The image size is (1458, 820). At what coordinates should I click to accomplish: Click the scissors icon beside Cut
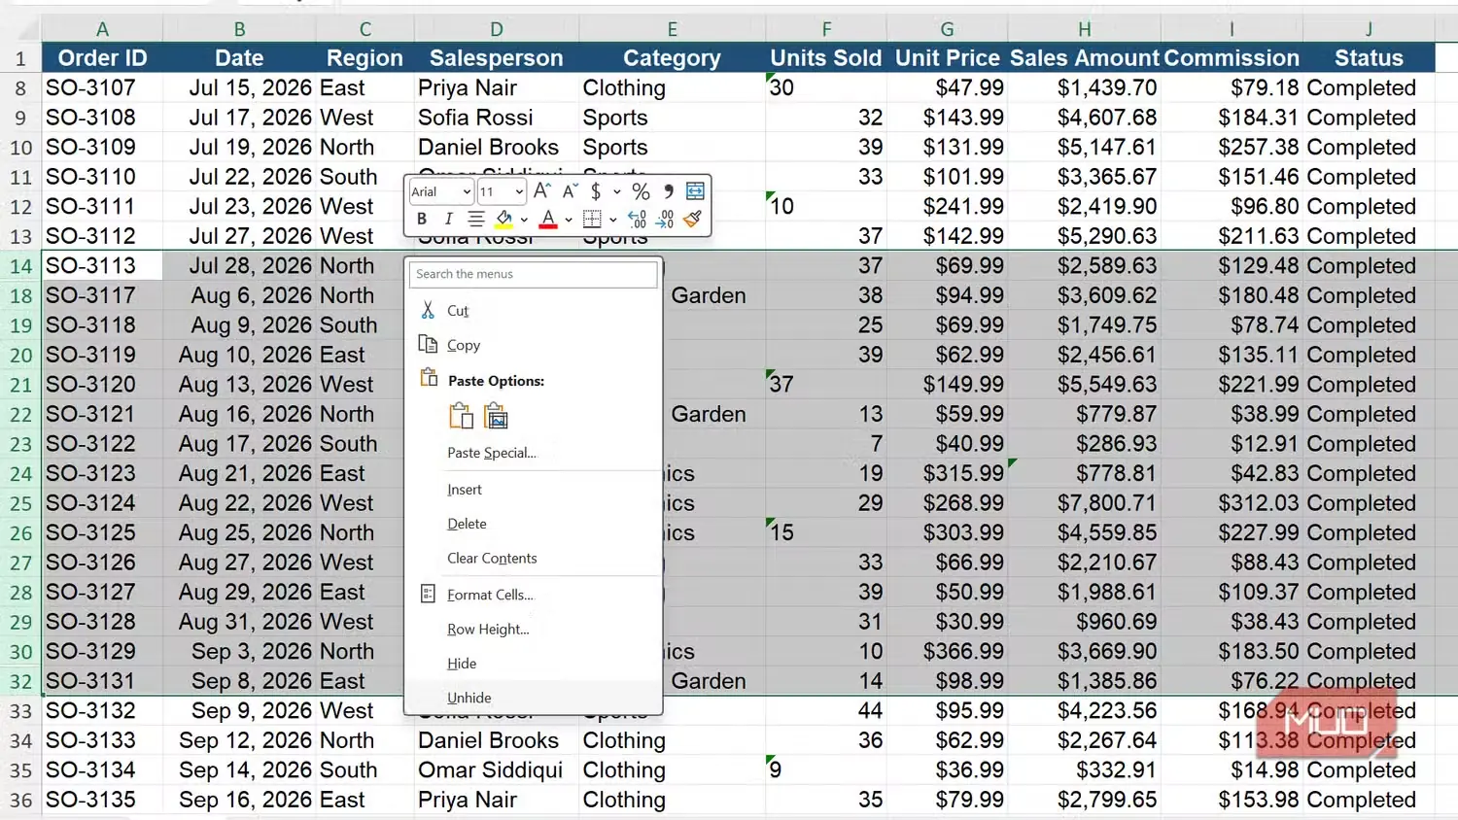(x=428, y=310)
